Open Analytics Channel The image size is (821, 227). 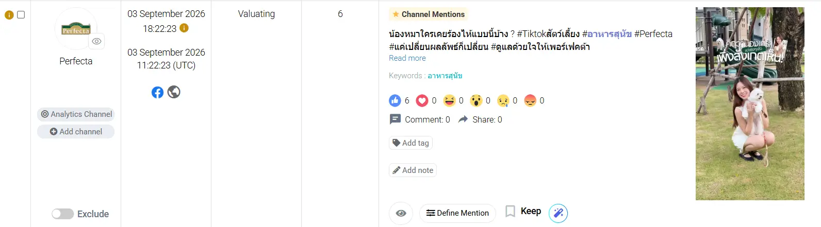point(76,114)
